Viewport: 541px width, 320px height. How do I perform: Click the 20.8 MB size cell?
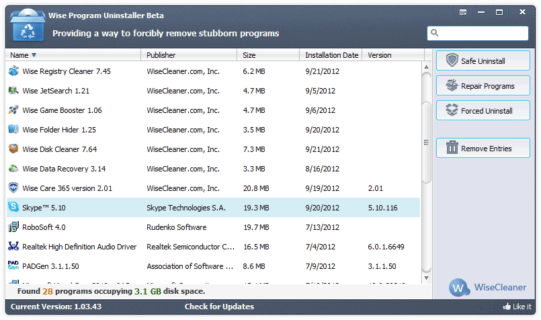256,188
